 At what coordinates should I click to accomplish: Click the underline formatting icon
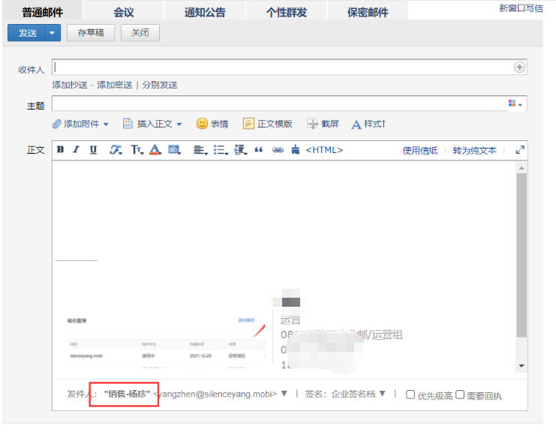pos(93,150)
